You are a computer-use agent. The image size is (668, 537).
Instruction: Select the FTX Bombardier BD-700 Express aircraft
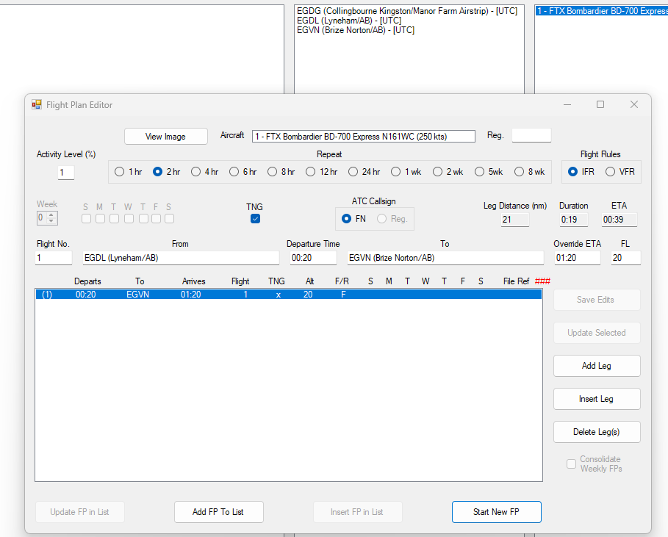601,10
